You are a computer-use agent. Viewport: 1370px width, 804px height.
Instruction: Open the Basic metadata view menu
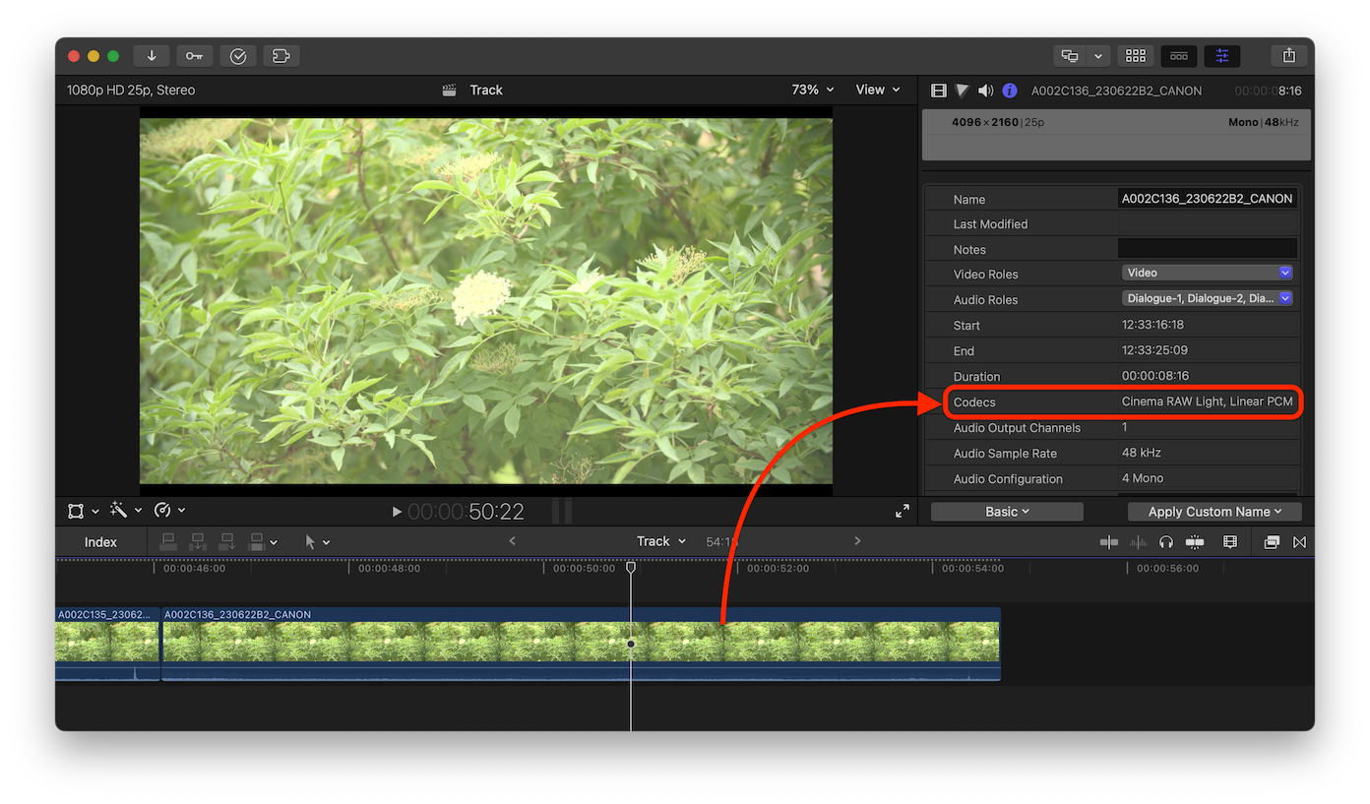click(x=1007, y=512)
